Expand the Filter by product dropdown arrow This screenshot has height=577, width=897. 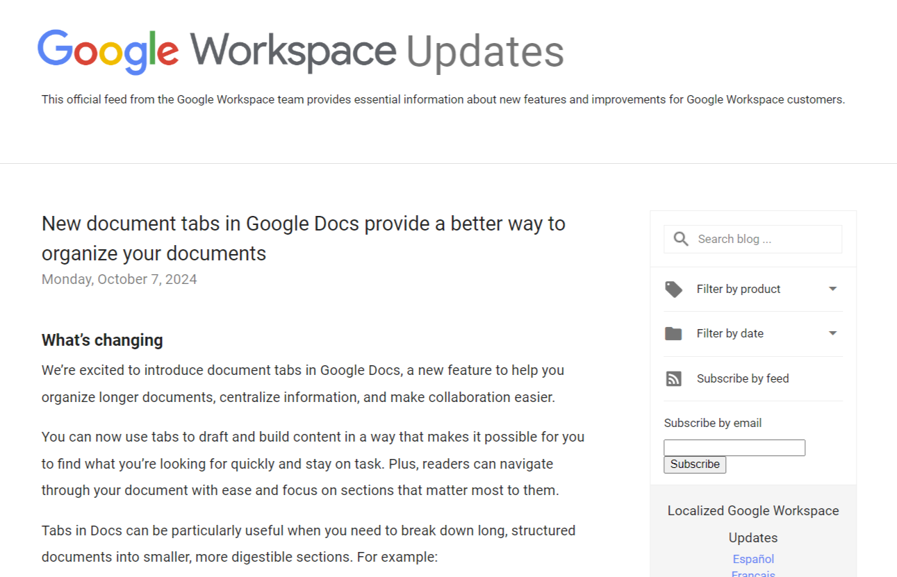[x=832, y=289]
